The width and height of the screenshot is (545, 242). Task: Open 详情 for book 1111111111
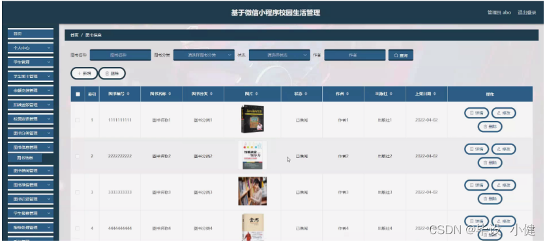[x=477, y=113]
